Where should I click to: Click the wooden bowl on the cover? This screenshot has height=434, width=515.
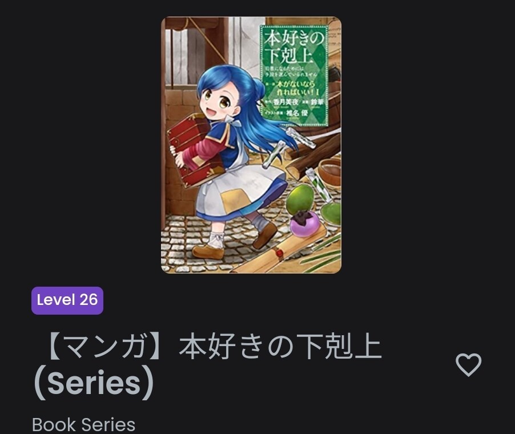(329, 172)
